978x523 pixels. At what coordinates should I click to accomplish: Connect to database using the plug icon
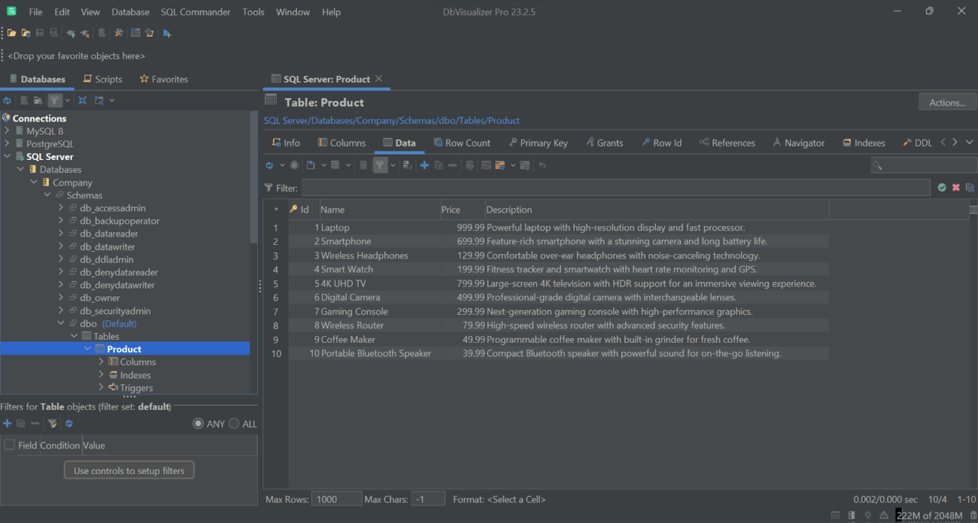click(x=71, y=32)
